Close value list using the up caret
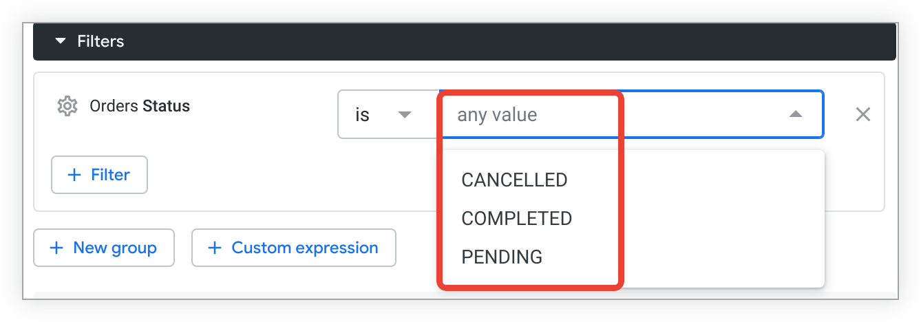 click(x=795, y=114)
